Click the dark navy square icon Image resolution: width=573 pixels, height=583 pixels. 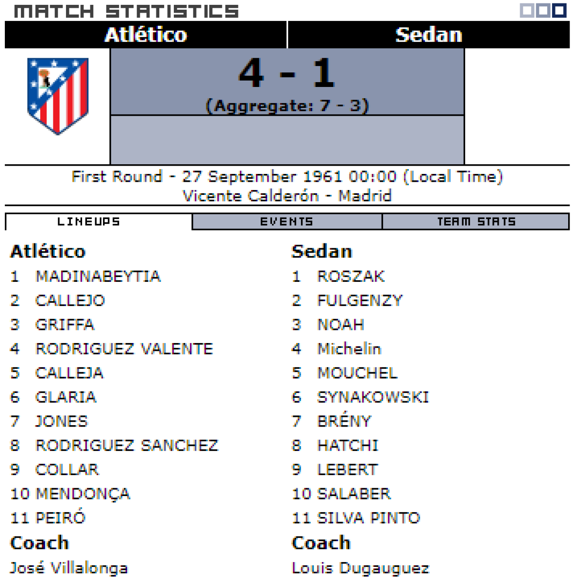coord(559,11)
